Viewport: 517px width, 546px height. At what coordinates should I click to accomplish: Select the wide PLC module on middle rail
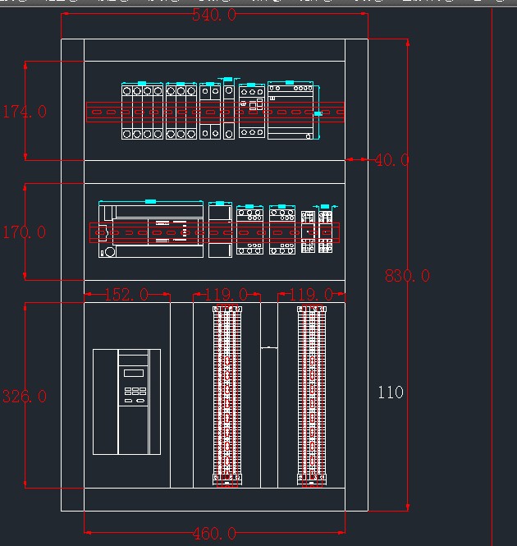pyautogui.click(x=149, y=231)
